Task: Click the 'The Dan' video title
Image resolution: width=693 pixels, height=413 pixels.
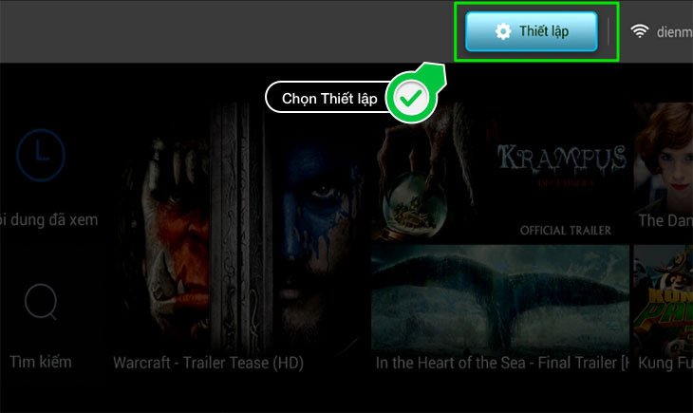Action: coord(665,220)
